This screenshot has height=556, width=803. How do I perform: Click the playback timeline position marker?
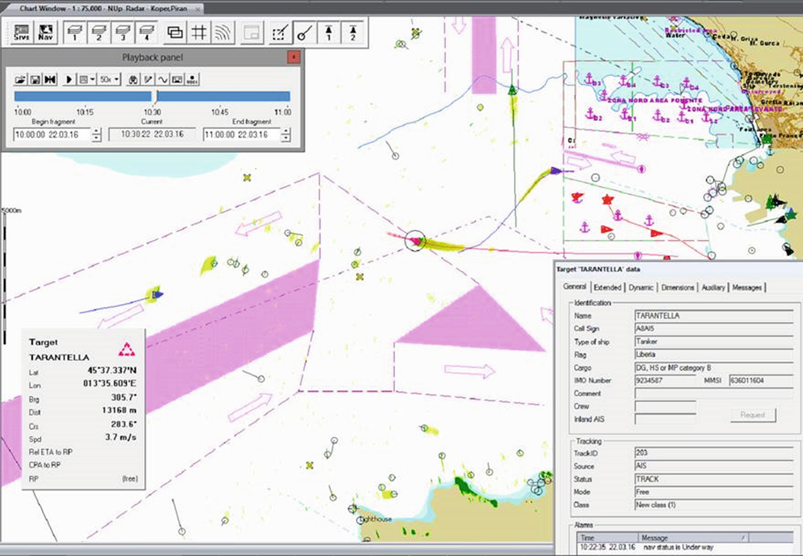point(155,96)
